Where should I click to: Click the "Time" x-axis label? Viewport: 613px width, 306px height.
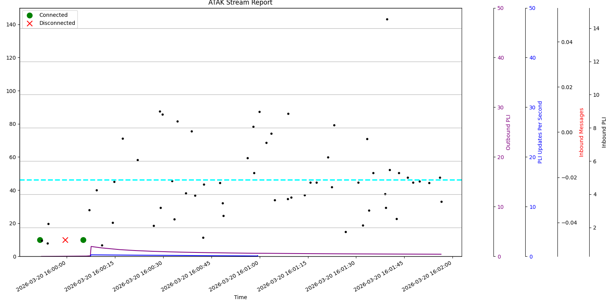[x=240, y=297]
